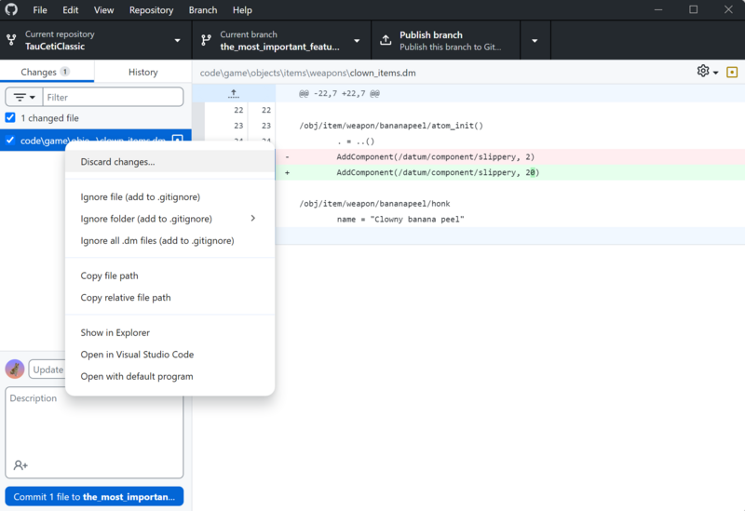Click the expand diff up arrow
The height and width of the screenshot is (511, 745).
coord(233,93)
